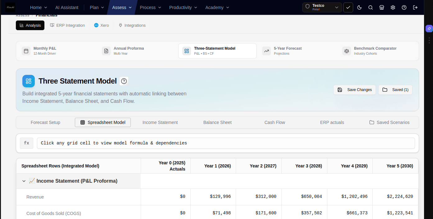Click the logout arrow icon
The width and height of the screenshot is (433, 219).
(415, 7)
